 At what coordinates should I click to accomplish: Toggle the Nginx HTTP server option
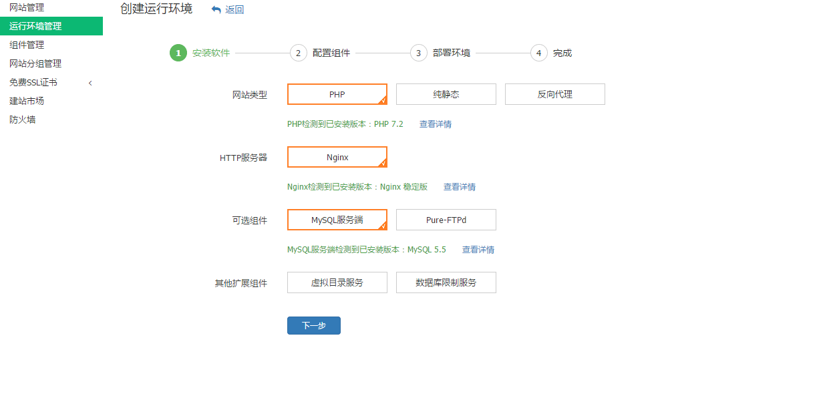(x=337, y=157)
